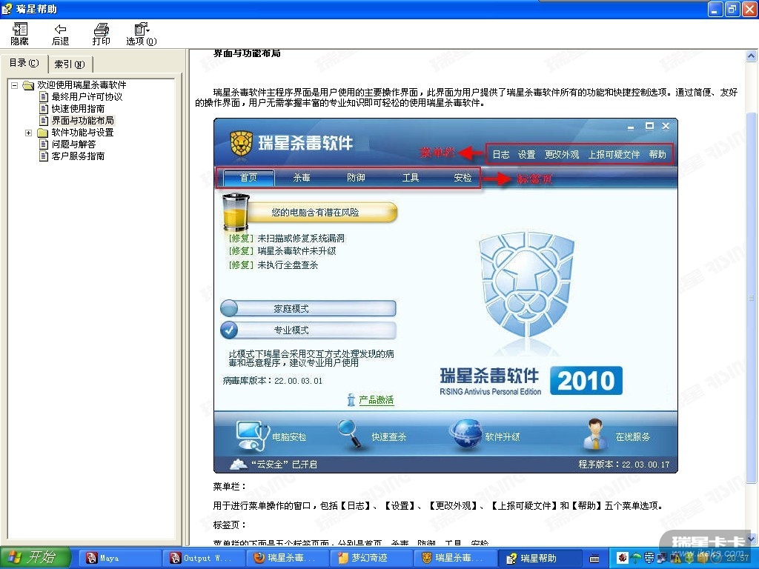Open the 快速使用指南 topic

coord(78,109)
